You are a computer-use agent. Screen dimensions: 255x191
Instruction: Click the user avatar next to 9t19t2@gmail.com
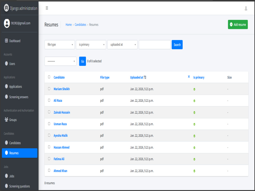[7, 23]
